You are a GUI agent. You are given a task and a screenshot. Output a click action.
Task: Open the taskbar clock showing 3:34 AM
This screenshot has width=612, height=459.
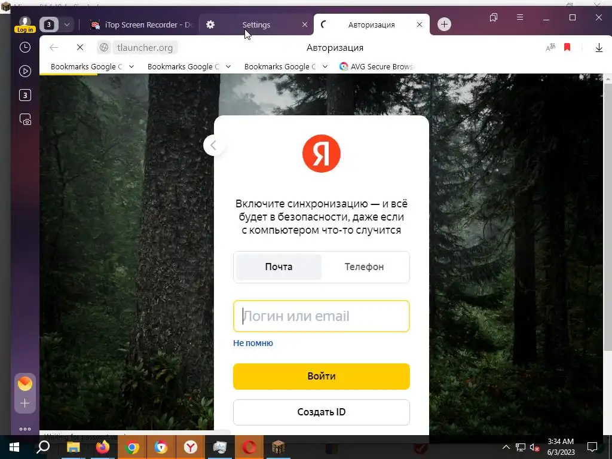(561, 447)
